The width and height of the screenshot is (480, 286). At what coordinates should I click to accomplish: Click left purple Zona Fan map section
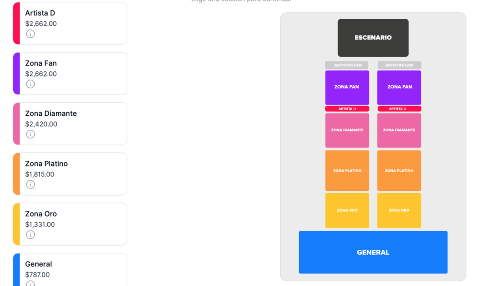point(347,88)
